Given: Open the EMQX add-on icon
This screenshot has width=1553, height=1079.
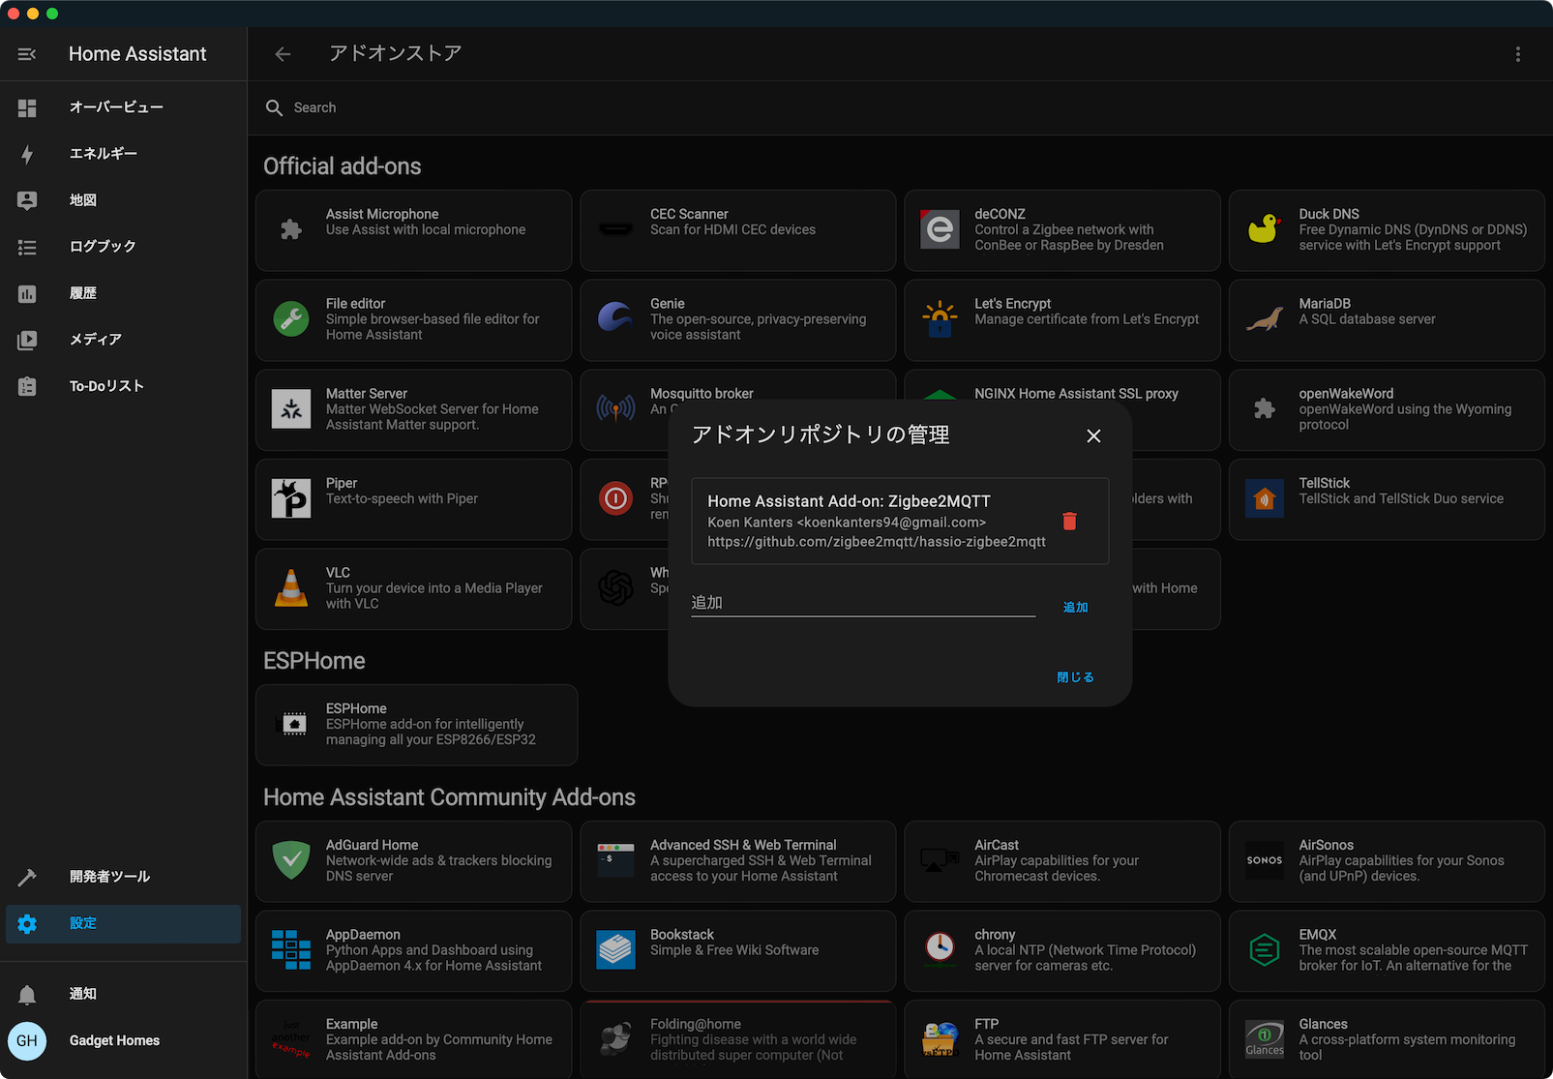Looking at the screenshot, I should (1264, 950).
